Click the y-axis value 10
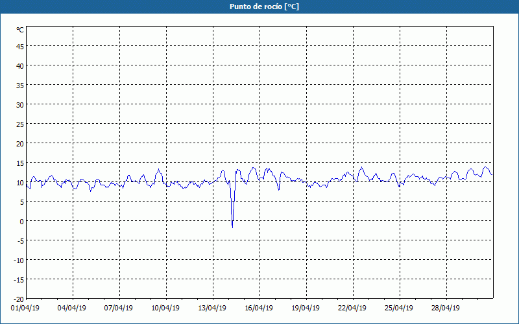This screenshot has height=324, width=519. point(20,183)
